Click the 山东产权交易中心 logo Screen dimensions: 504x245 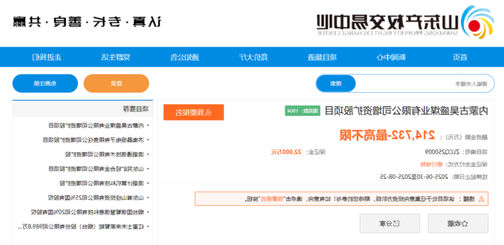tap(405, 22)
